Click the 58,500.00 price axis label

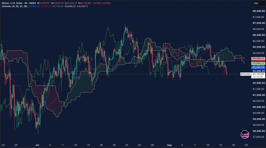259,125
